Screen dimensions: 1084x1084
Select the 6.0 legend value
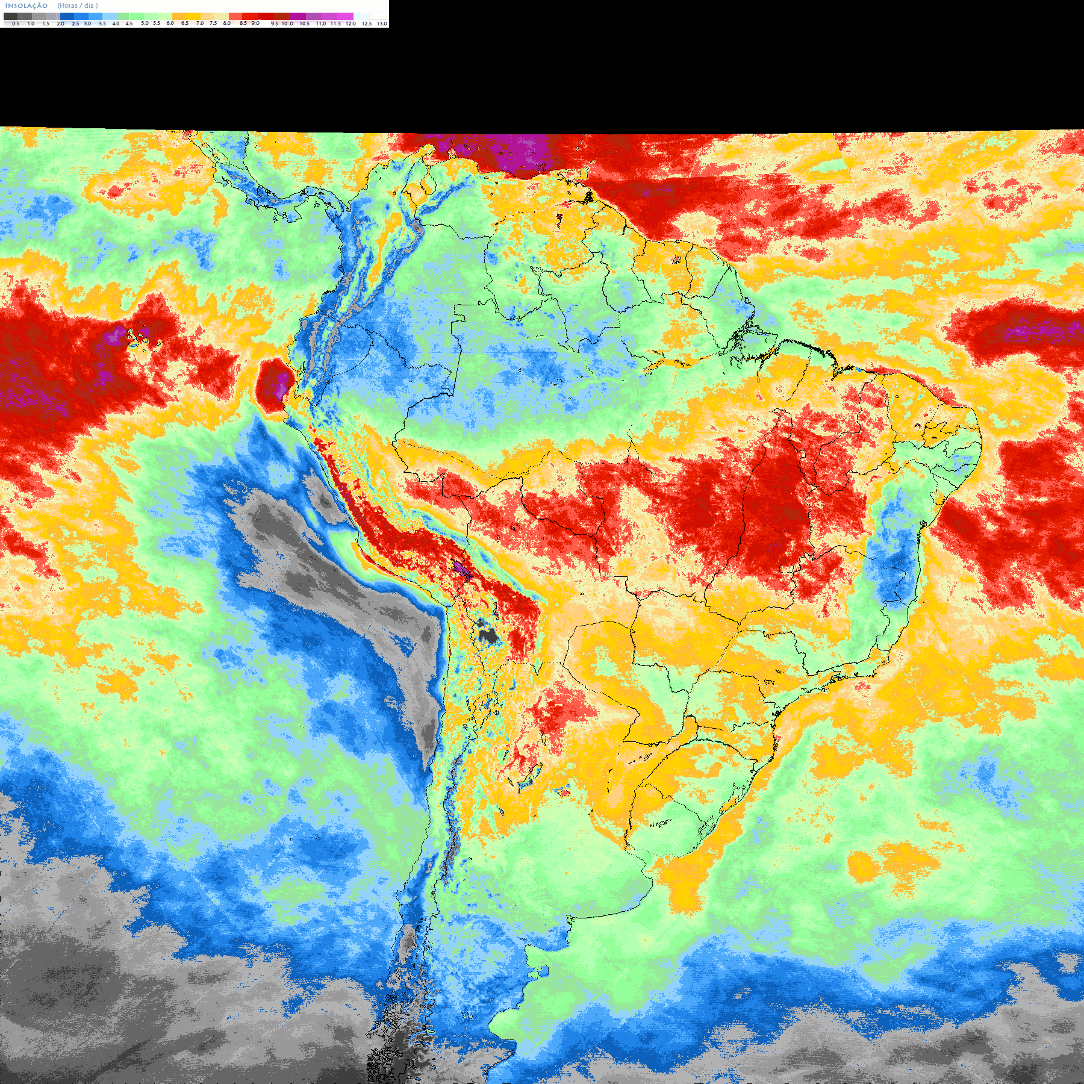click(x=170, y=23)
